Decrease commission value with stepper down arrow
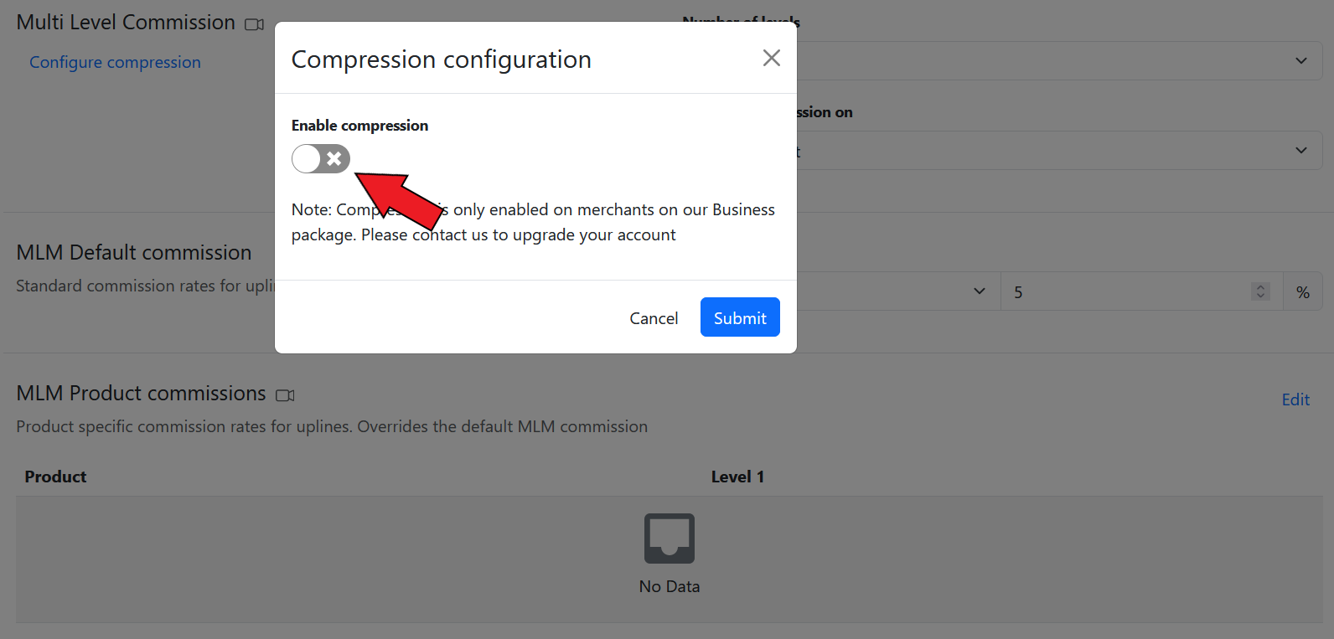Screen dimensions: 1334x639 click(1260, 296)
